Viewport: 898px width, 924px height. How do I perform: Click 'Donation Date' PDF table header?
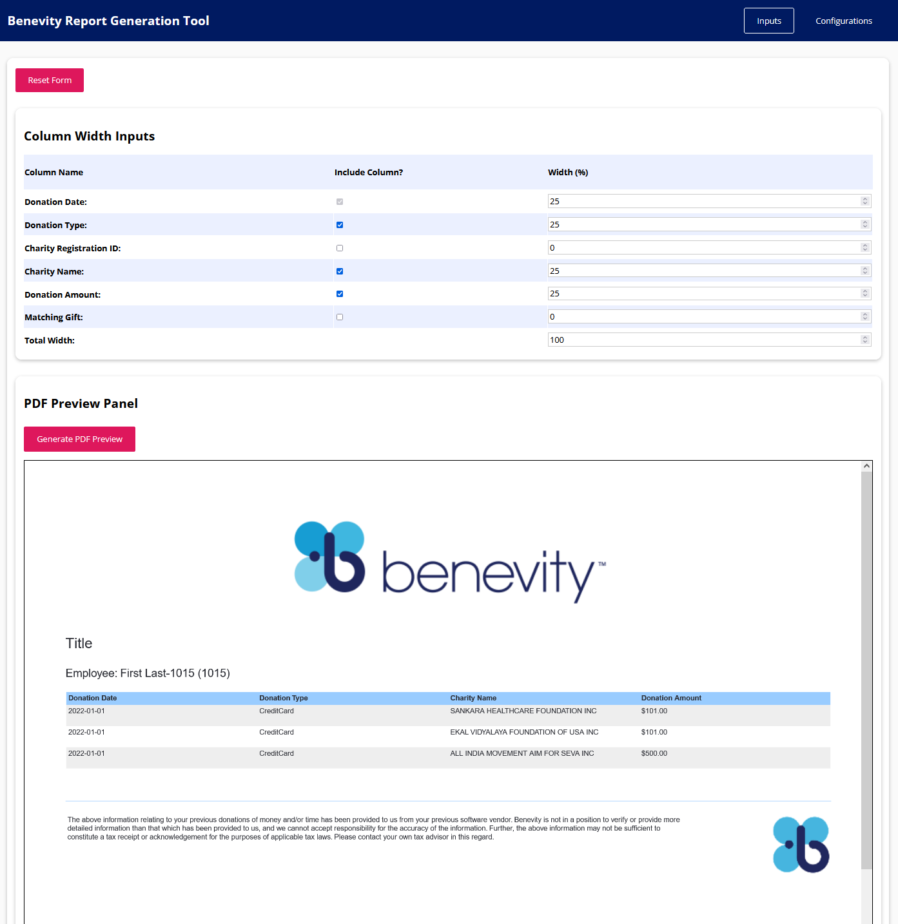(93, 698)
